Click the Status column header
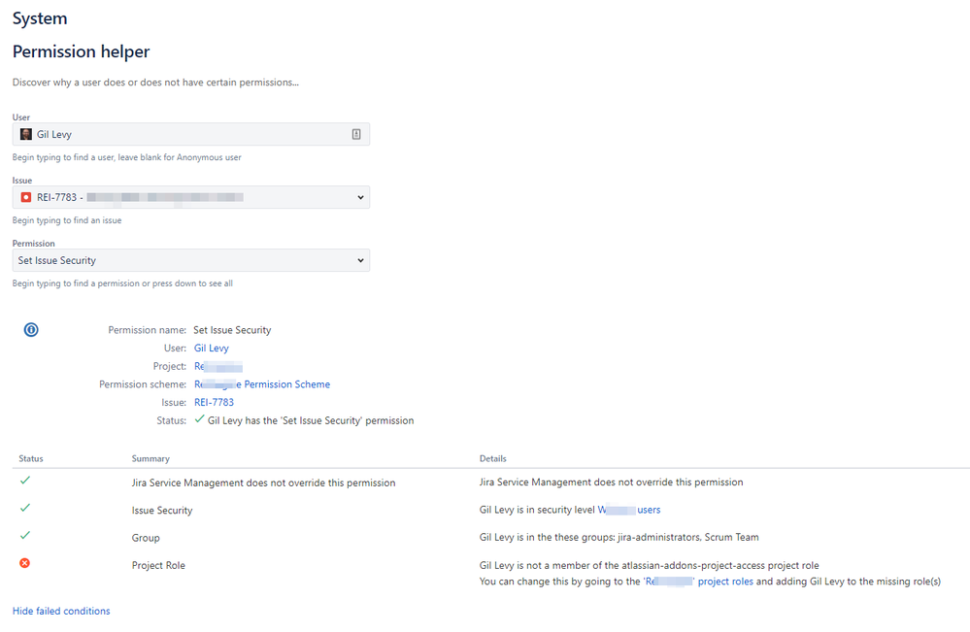 tap(31, 458)
